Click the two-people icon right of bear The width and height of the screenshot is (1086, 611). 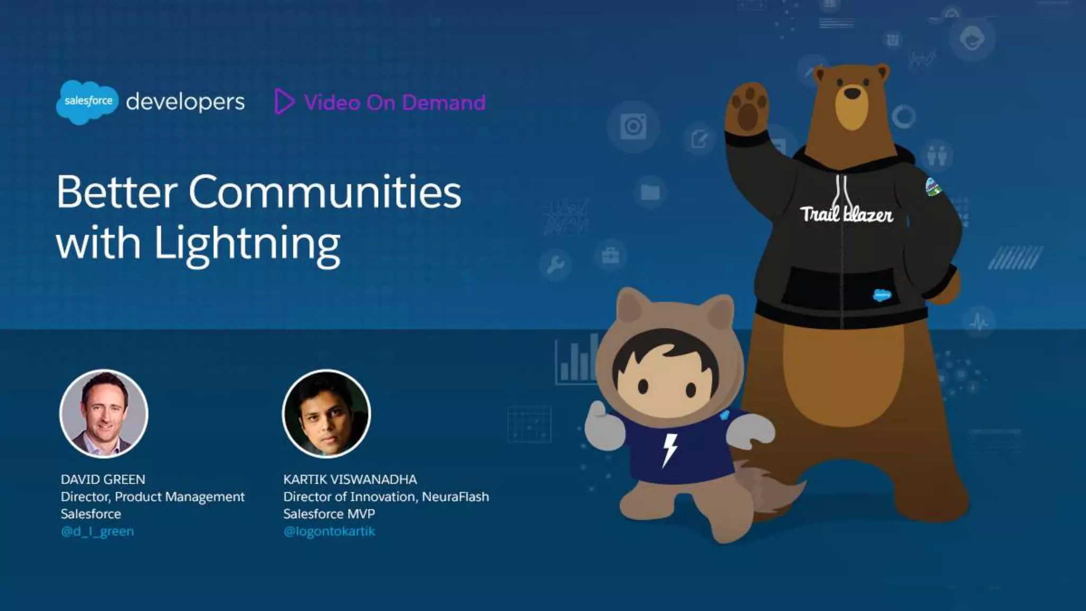[937, 156]
